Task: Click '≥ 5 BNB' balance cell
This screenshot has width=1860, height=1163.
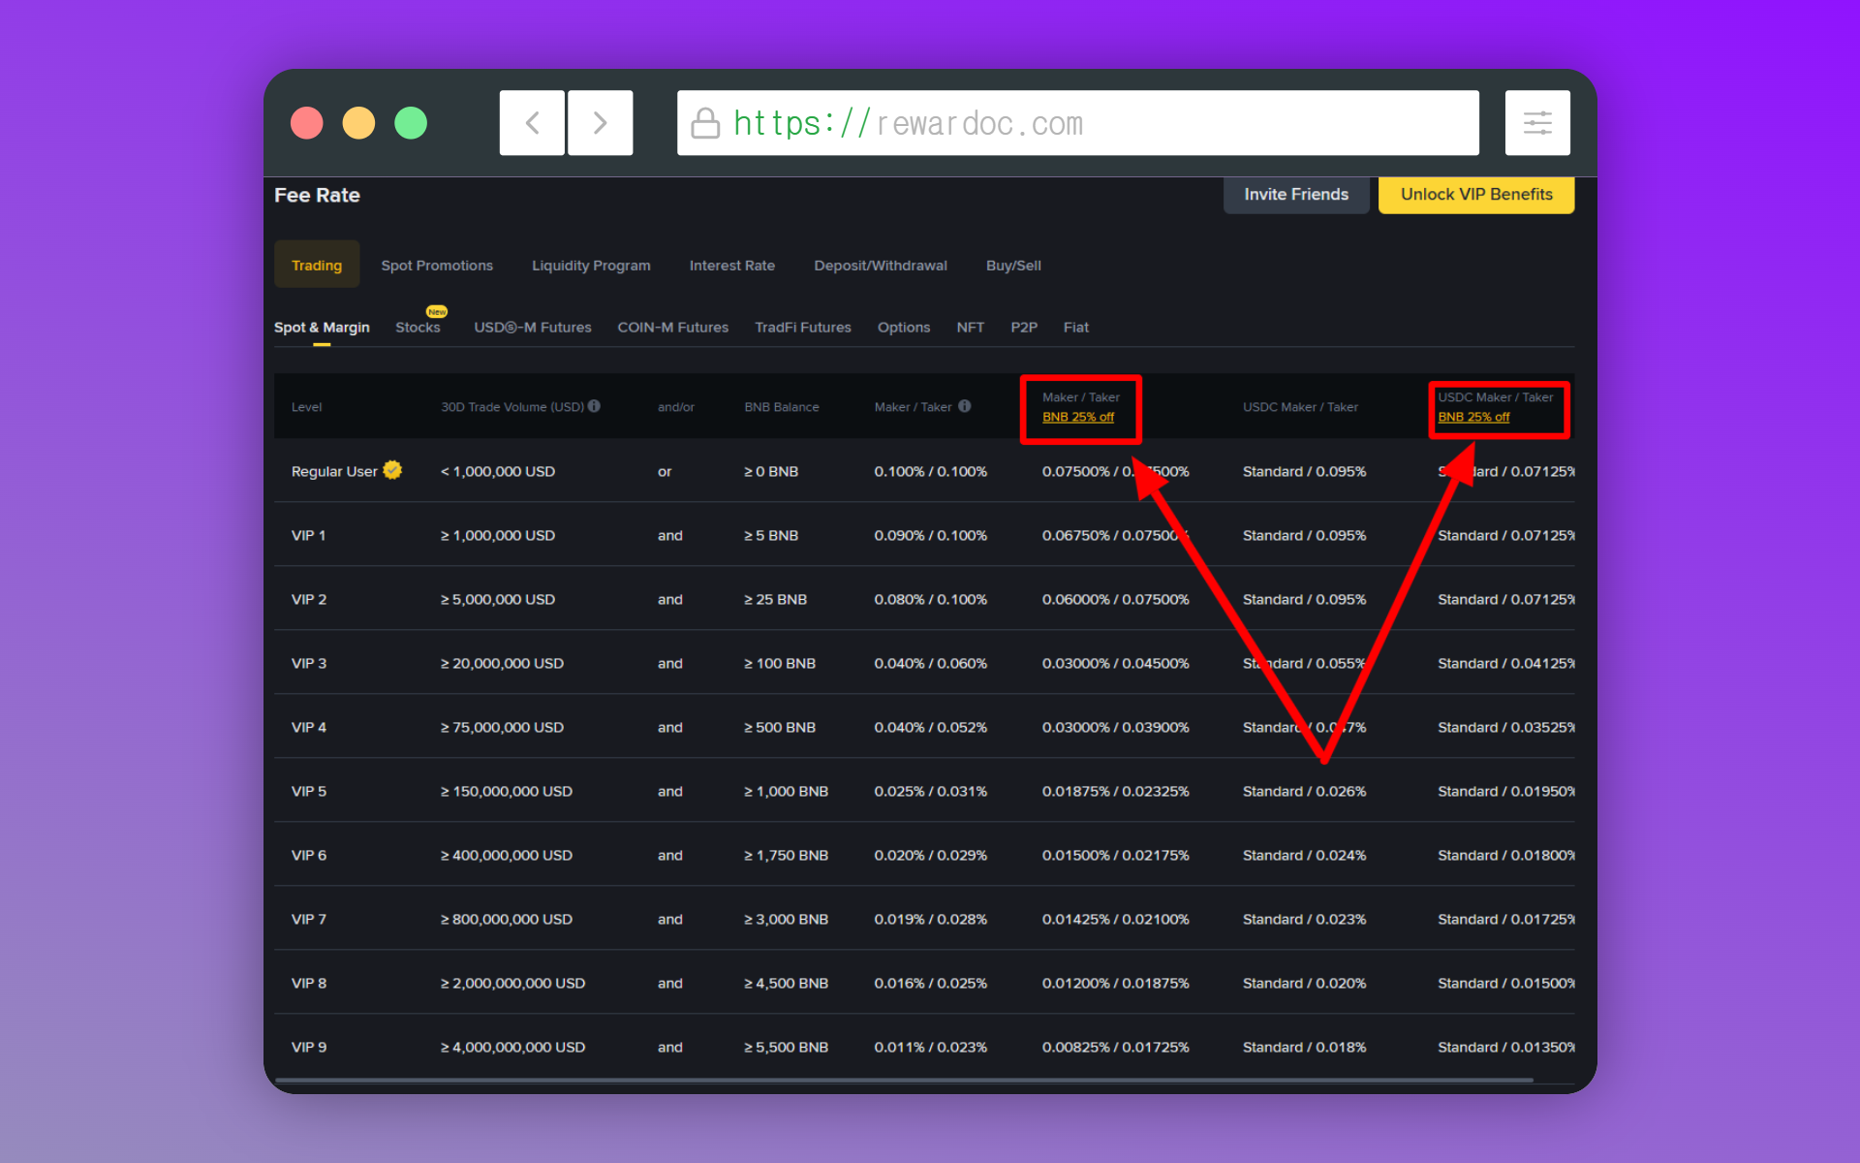Action: click(x=771, y=535)
